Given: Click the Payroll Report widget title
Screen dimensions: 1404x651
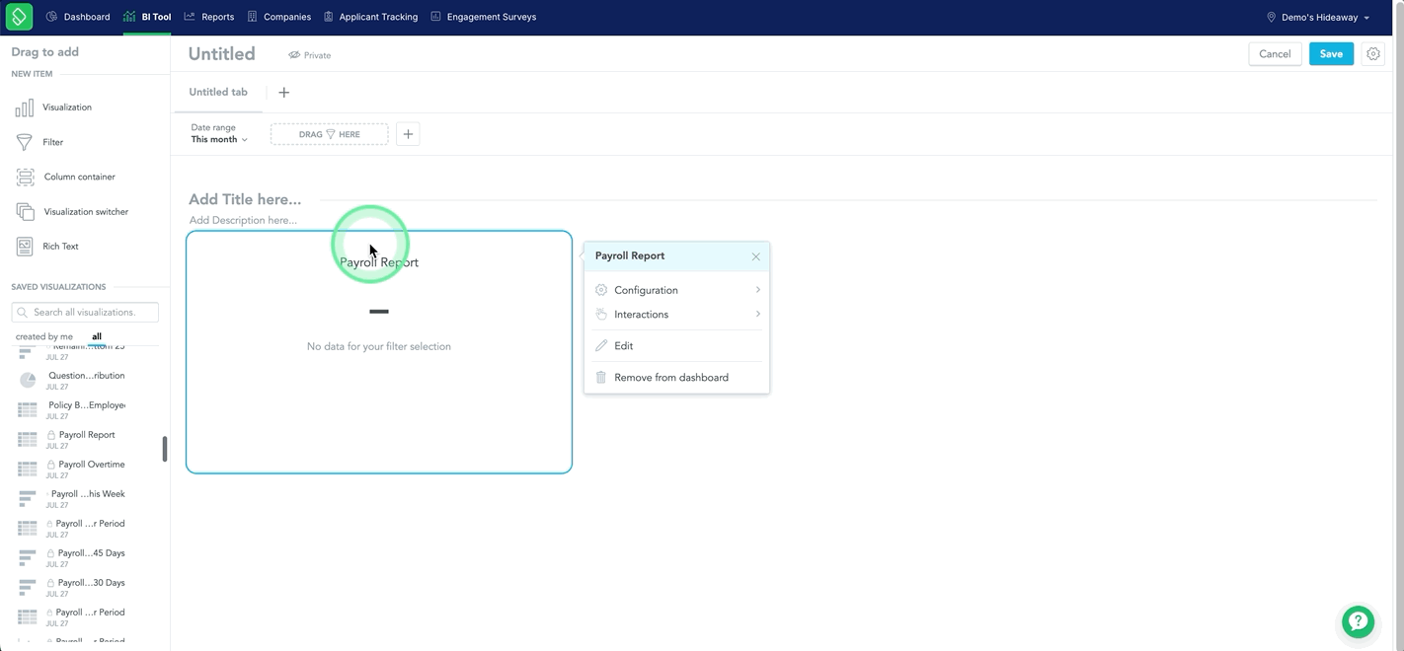Looking at the screenshot, I should coord(379,262).
